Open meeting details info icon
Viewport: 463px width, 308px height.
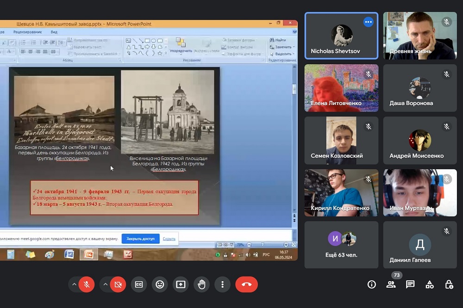coord(371,284)
